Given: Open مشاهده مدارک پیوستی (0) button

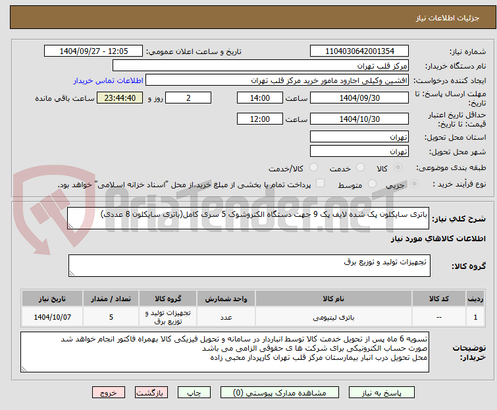Looking at the screenshot, I should [x=280, y=393].
